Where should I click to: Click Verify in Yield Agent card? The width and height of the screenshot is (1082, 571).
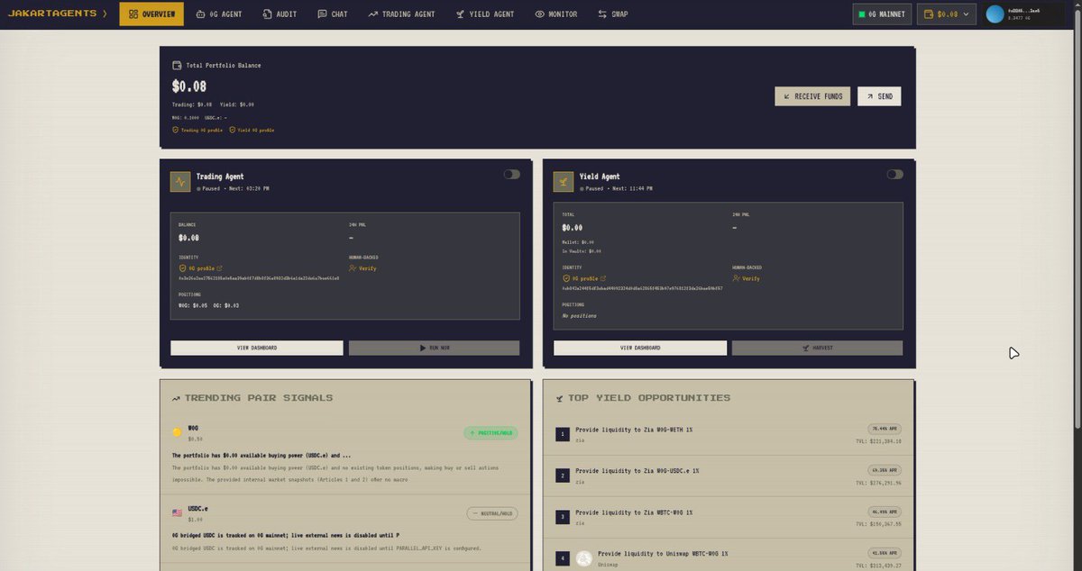click(746, 279)
